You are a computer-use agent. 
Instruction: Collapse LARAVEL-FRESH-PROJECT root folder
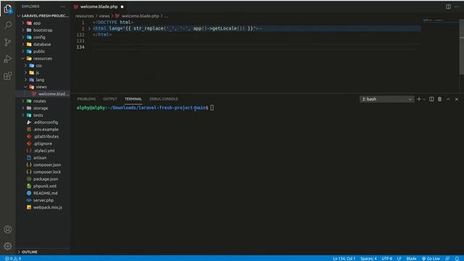44,16
